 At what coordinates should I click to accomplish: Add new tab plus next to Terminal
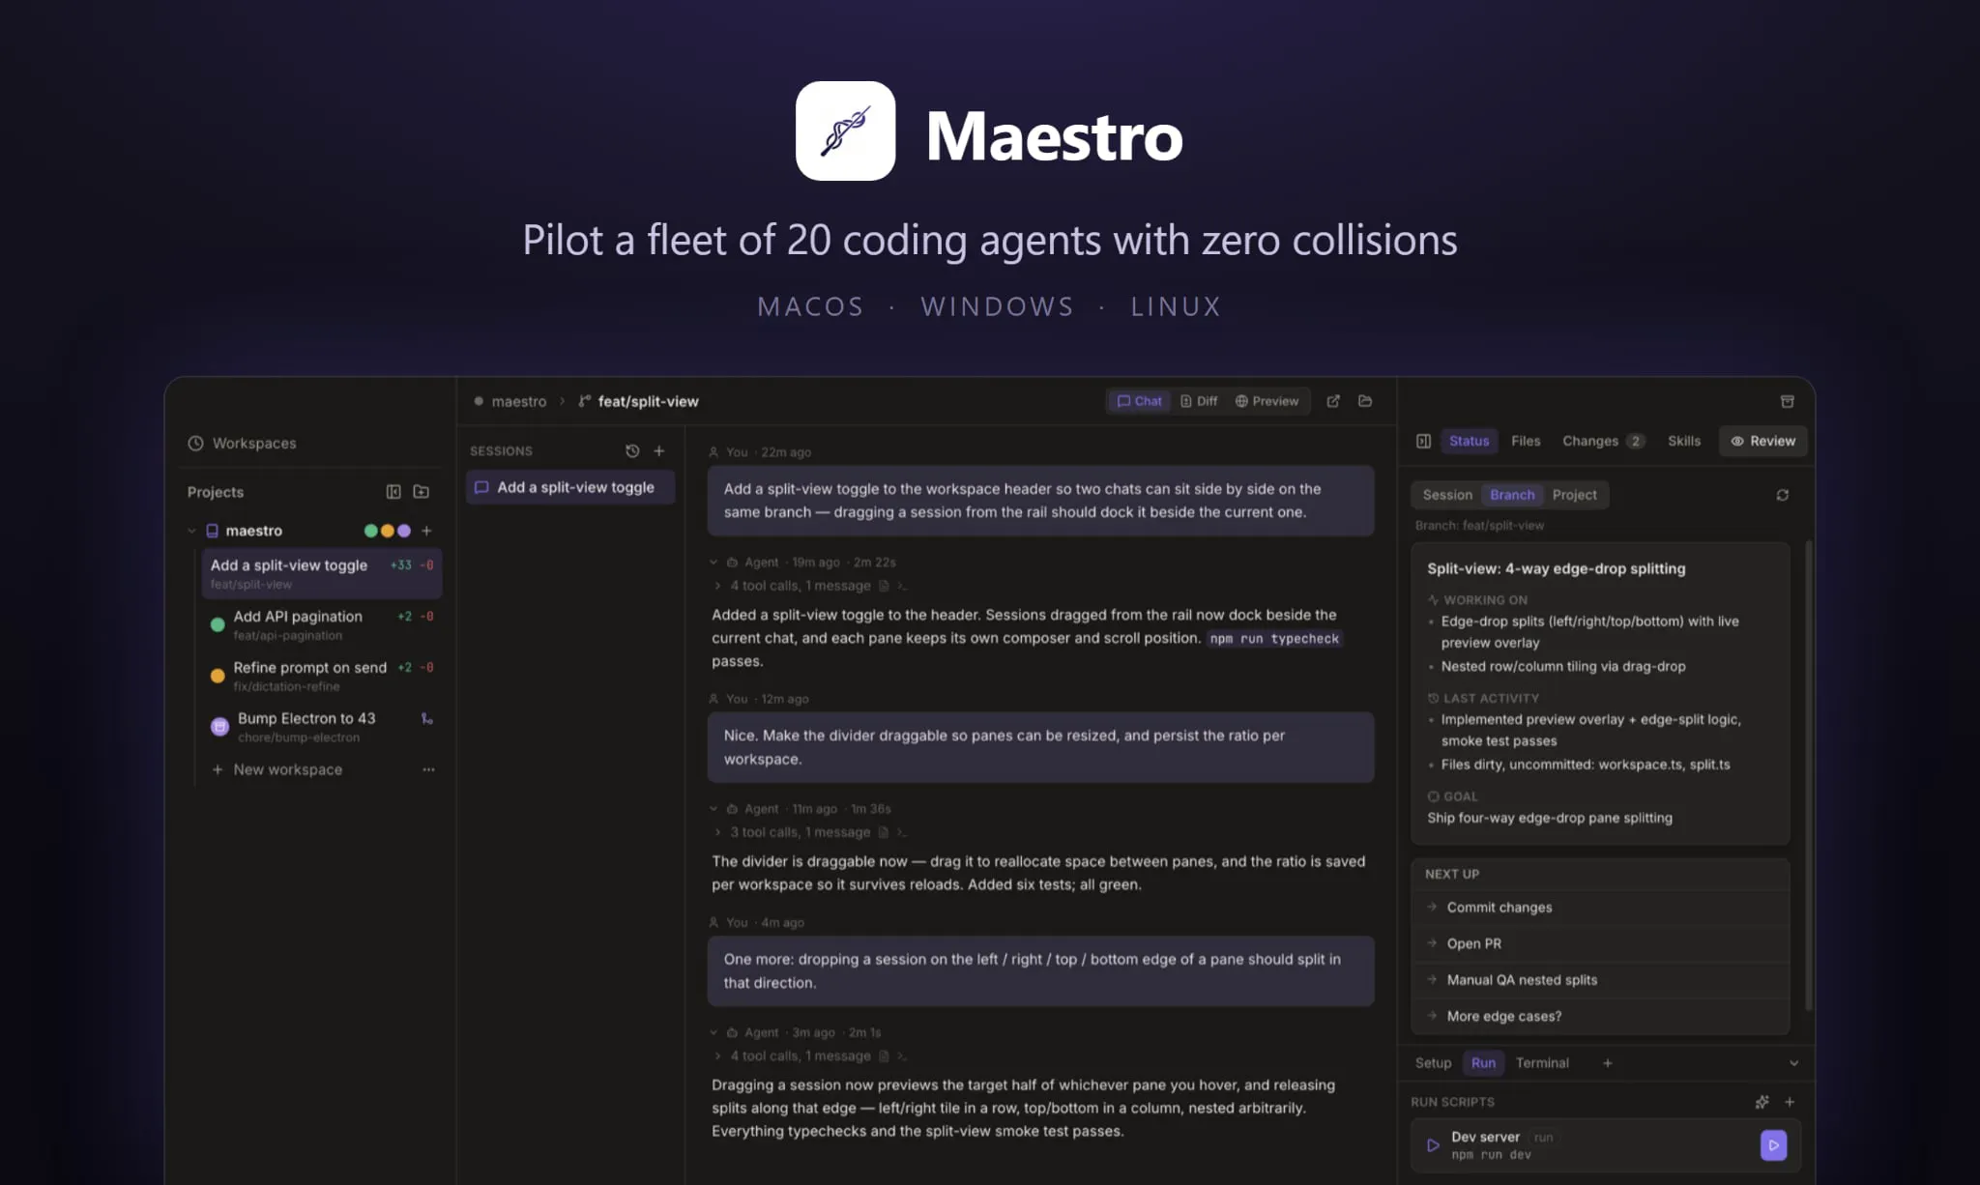click(x=1608, y=1063)
